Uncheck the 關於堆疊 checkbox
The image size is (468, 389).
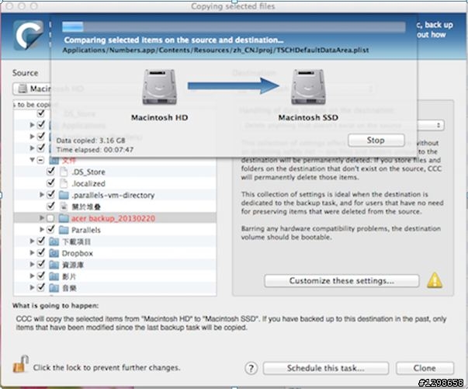pyautogui.click(x=50, y=206)
